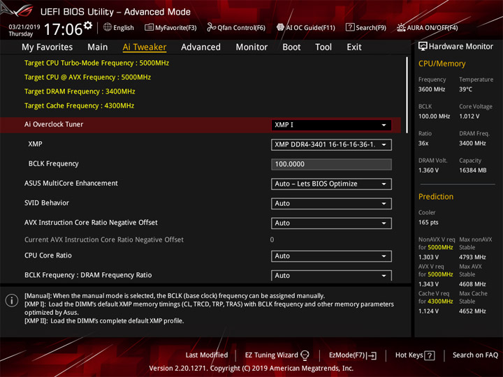Switch to the Boot tab
This screenshot has width=503, height=377.
point(291,47)
